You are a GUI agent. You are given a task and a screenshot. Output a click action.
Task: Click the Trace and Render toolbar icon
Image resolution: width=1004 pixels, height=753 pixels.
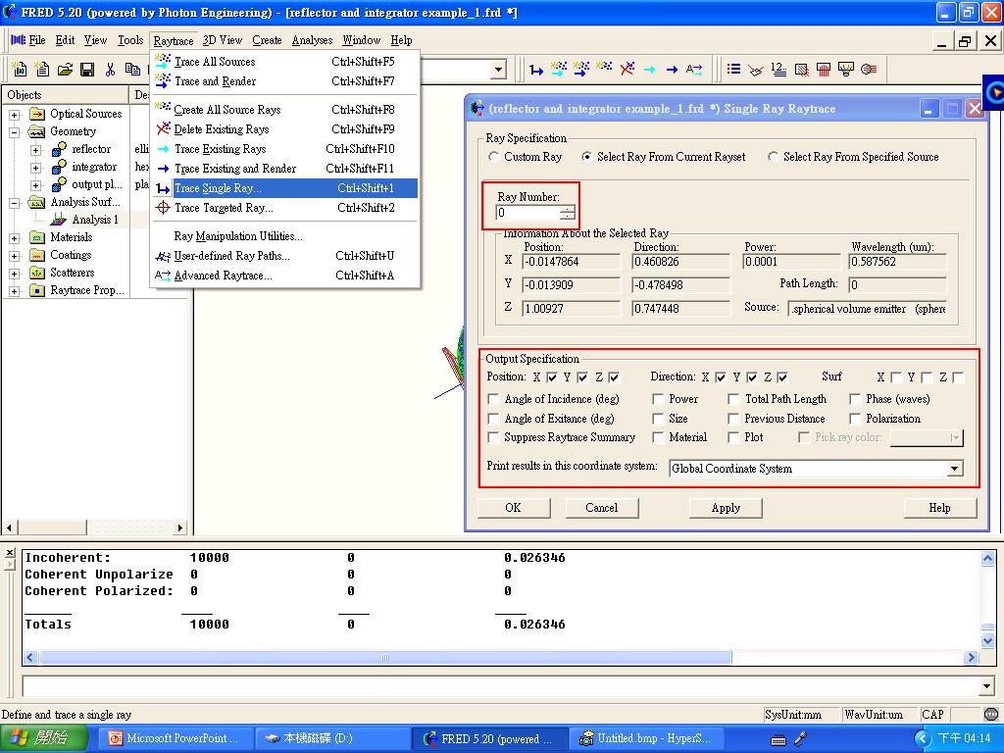tap(581, 70)
